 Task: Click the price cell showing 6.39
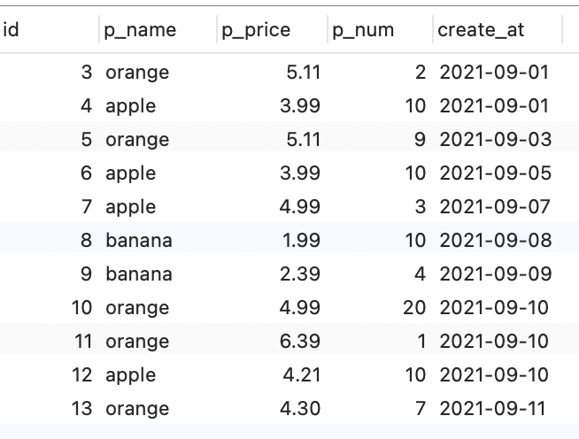coord(299,342)
